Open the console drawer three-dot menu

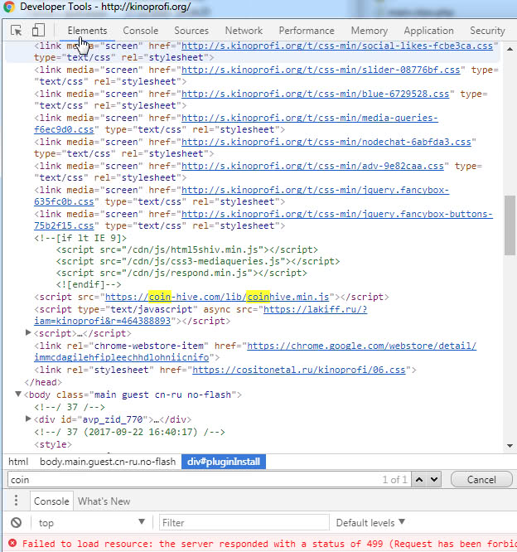pos(17,501)
